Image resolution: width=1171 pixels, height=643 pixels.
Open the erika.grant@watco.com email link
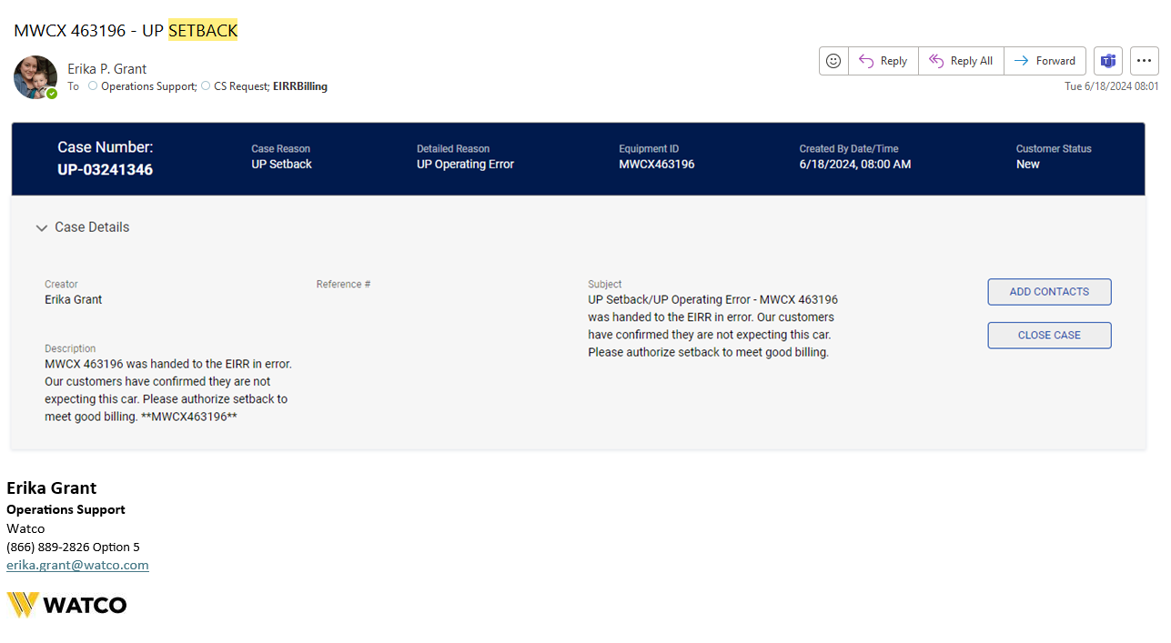pyautogui.click(x=77, y=565)
